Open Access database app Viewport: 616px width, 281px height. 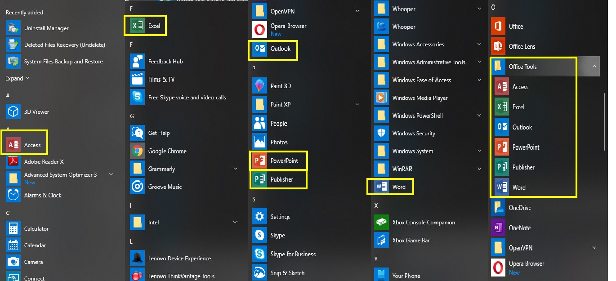point(25,143)
